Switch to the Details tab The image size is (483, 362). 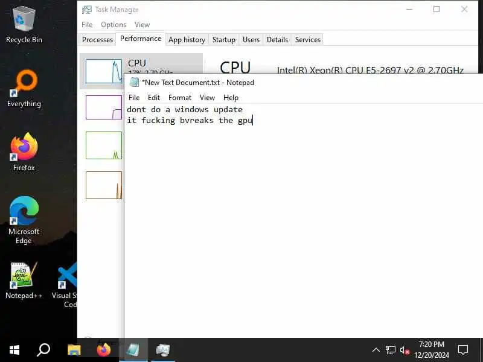[277, 40]
